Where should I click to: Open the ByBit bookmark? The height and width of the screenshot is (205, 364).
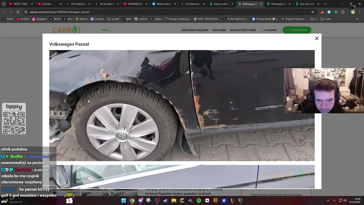(127, 19)
